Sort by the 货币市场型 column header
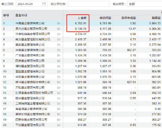 (x=128, y=18)
